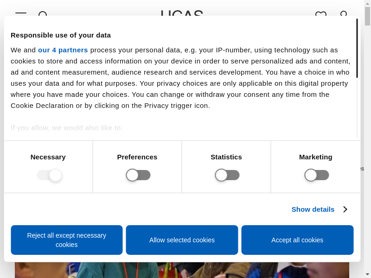371x278 pixels.
Task: Enable the Preferences cookies toggle
Action: pos(138,175)
